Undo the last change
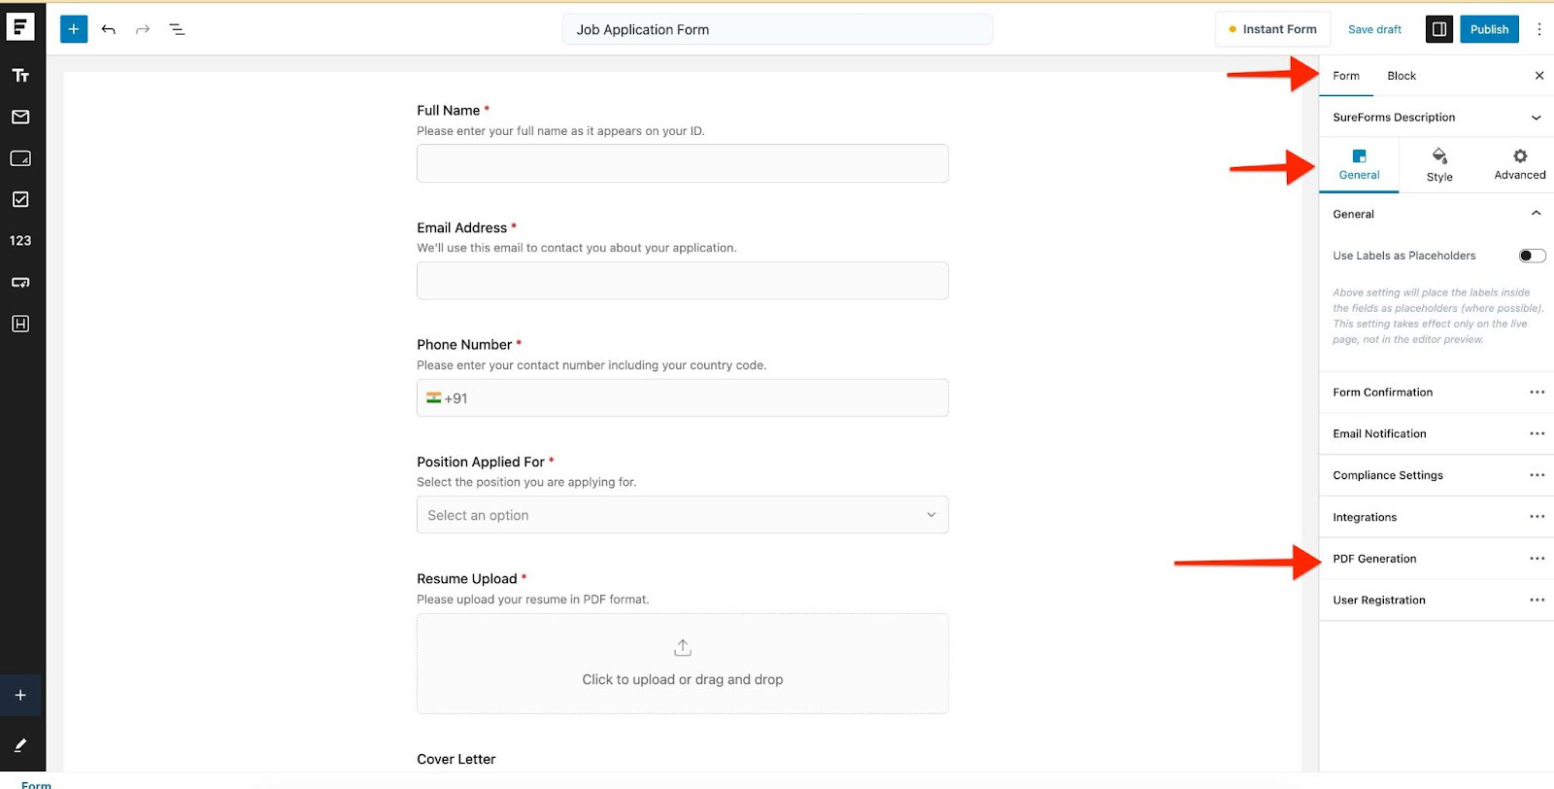This screenshot has height=789, width=1554. pyautogui.click(x=109, y=29)
